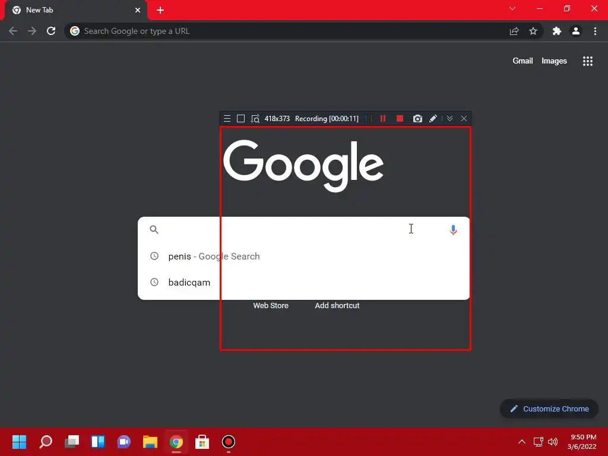608x456 pixels.
Task: Pause the screen recording
Action: 383,119
